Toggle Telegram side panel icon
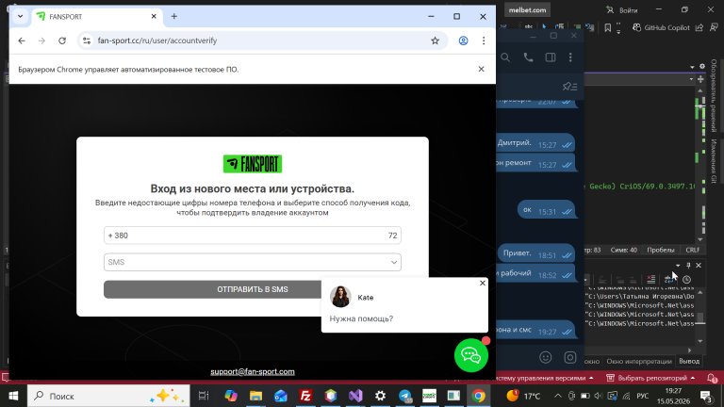724x407 pixels. (551, 57)
